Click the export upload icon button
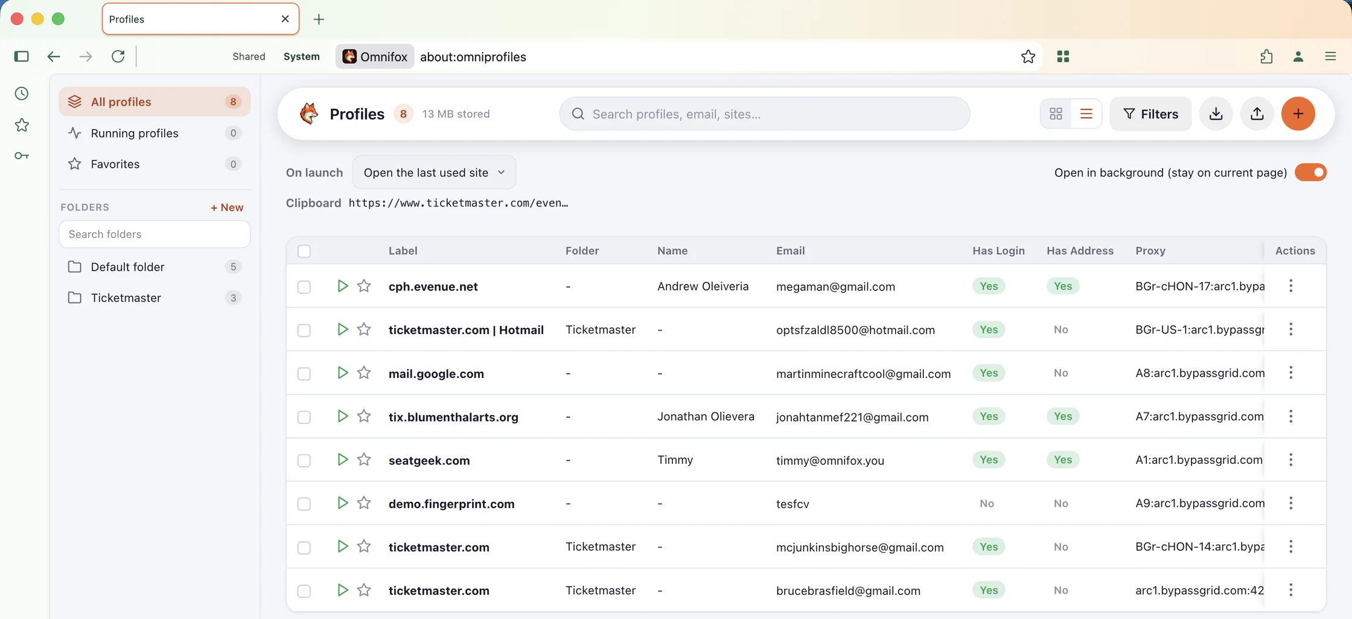 point(1257,114)
